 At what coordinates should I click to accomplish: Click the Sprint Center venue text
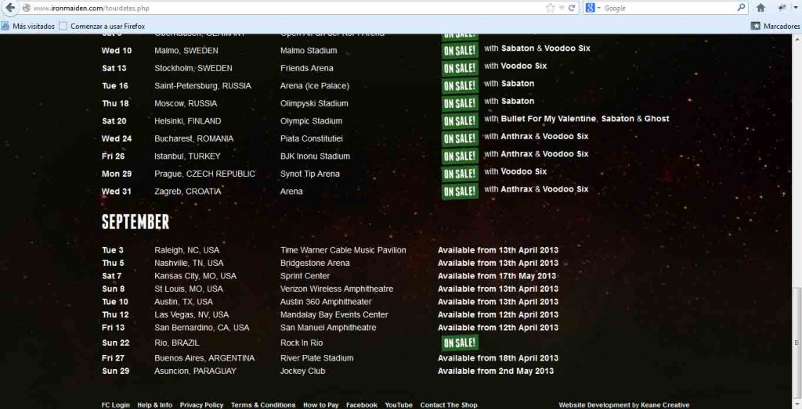305,276
